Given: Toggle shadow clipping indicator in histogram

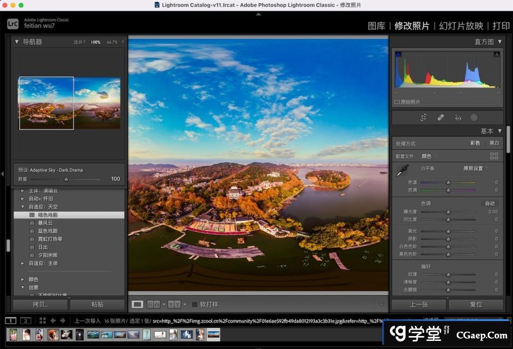Looking at the screenshot, I should click(x=399, y=54).
